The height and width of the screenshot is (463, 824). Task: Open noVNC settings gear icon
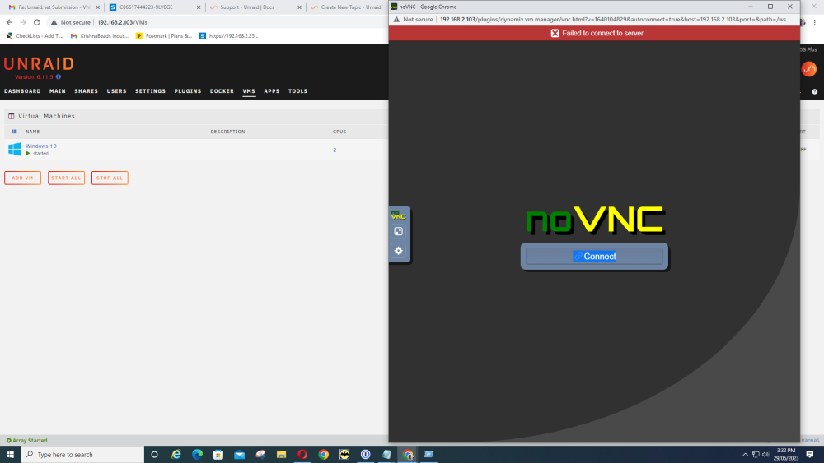point(398,251)
